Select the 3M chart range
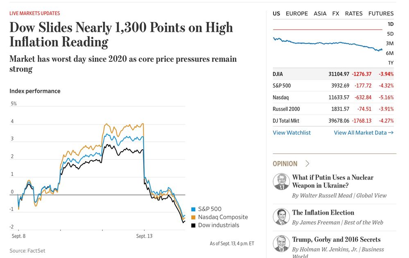The height and width of the screenshot is (258, 409). click(x=390, y=43)
